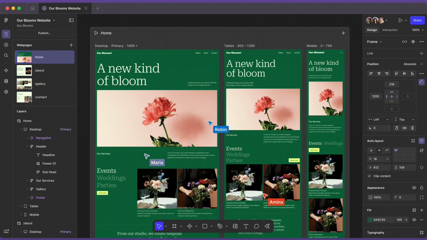Open settings gear in left sidebar
Viewport: 427px width, 240px height.
click(x=6, y=92)
